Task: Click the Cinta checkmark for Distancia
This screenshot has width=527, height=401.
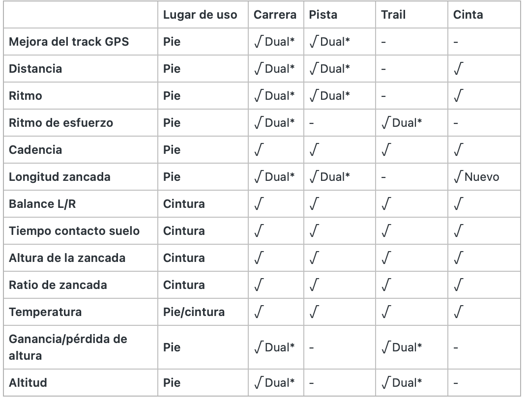Action: pyautogui.click(x=459, y=68)
